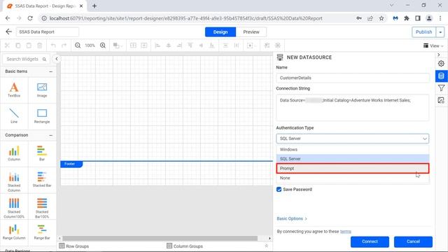
Task: Collapse the widgets panel with chevron
Action: [57, 59]
